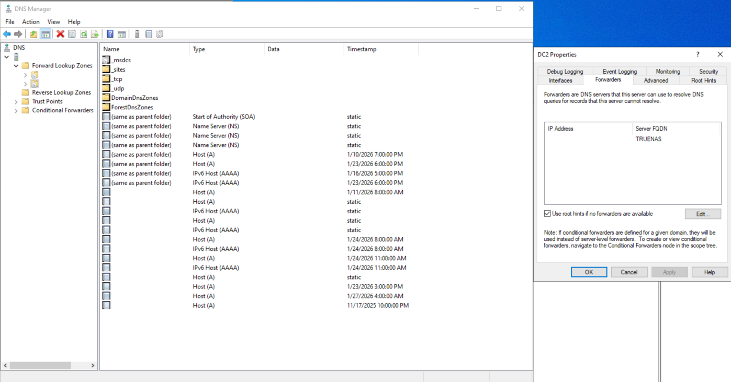The image size is (731, 382).
Task: Click the up one level folder icon
Action: click(x=33, y=33)
